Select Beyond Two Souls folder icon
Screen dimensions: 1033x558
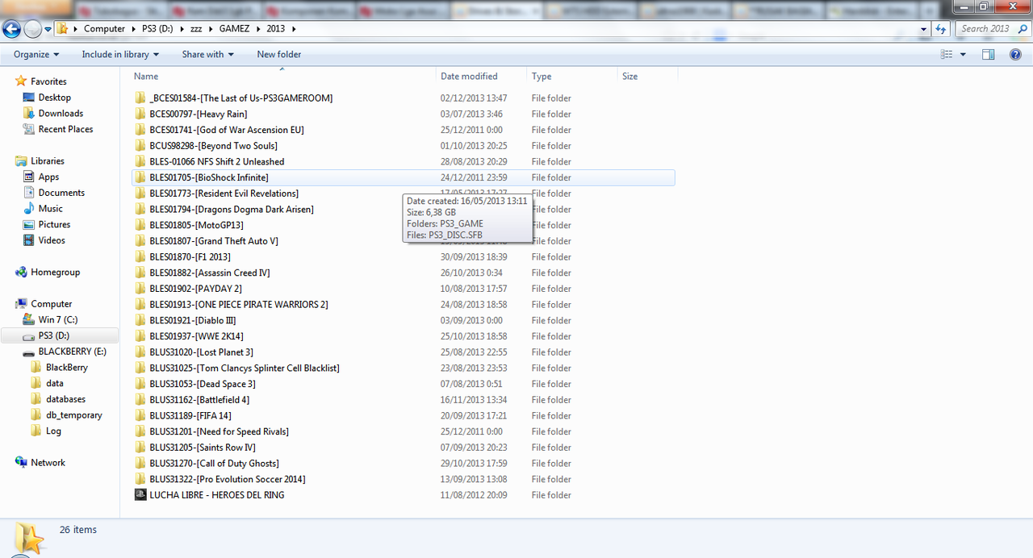(x=140, y=146)
